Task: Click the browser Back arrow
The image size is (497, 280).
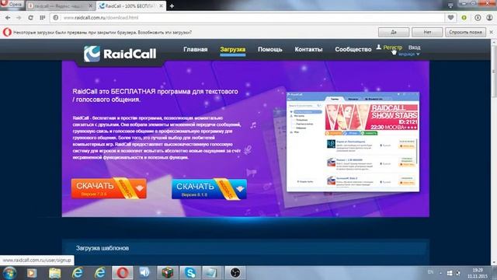Action: 8,18
